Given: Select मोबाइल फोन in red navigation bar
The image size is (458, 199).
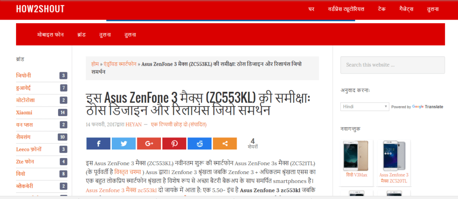Looking at the screenshot, I should (51, 35).
